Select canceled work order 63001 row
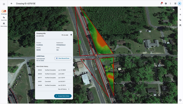This screenshot has width=183, height=104. click(54, 81)
